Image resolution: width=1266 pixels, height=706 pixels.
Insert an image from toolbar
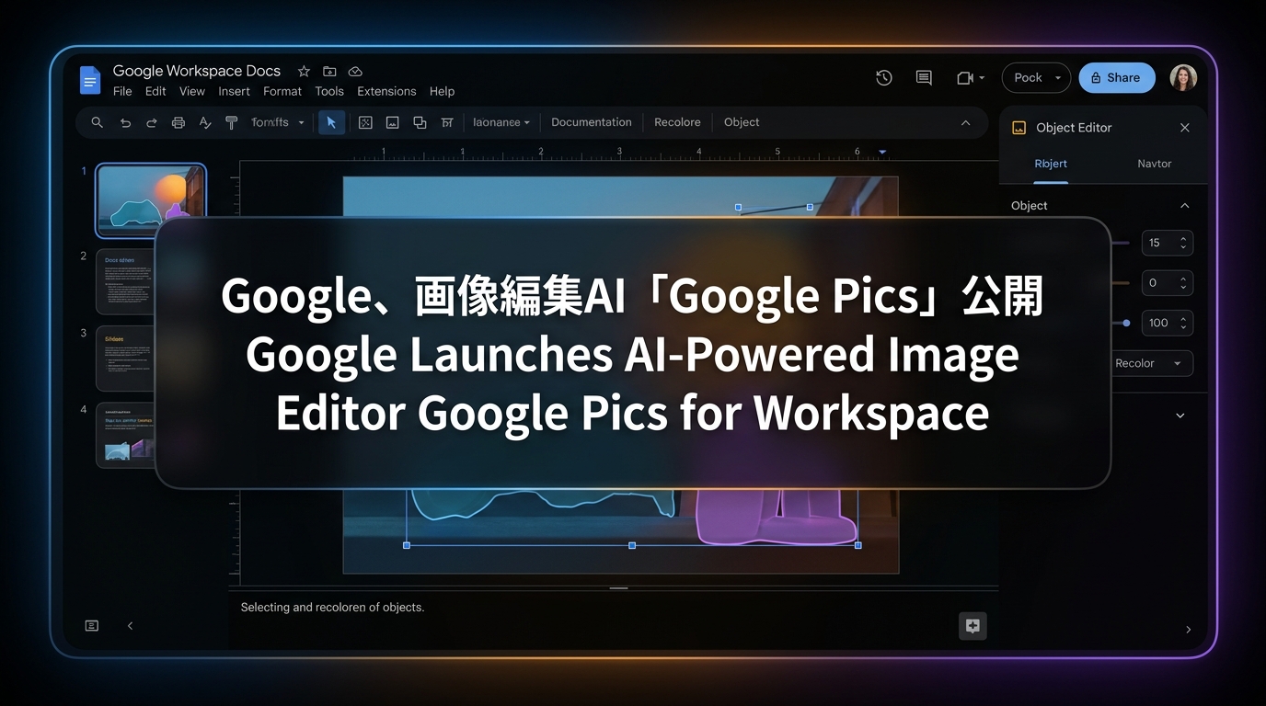tap(392, 122)
